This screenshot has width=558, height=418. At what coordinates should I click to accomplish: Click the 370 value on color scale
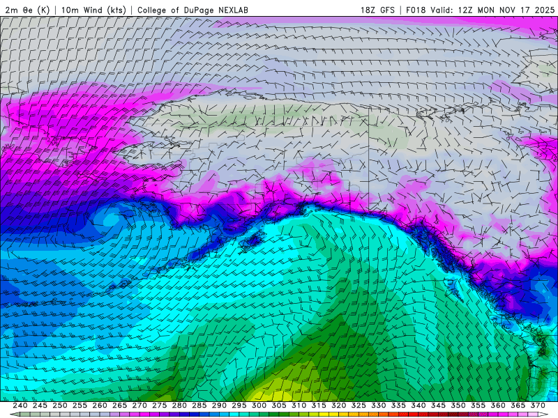coord(538,405)
